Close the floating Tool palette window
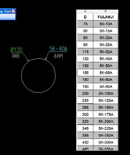 click(13, 11)
